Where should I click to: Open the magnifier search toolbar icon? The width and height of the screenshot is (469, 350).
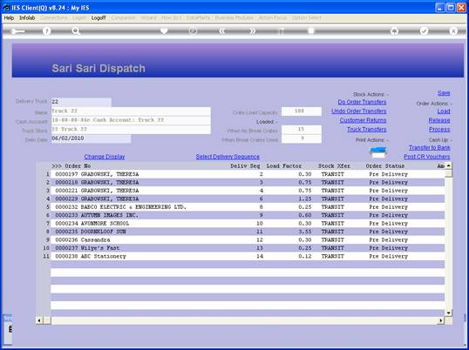[x=76, y=30]
